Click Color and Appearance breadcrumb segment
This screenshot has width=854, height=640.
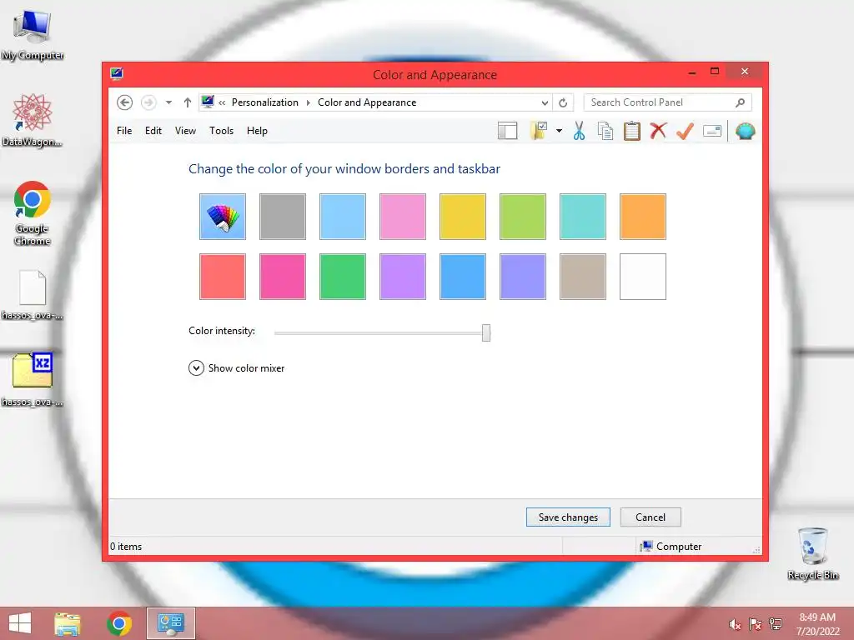[367, 102]
